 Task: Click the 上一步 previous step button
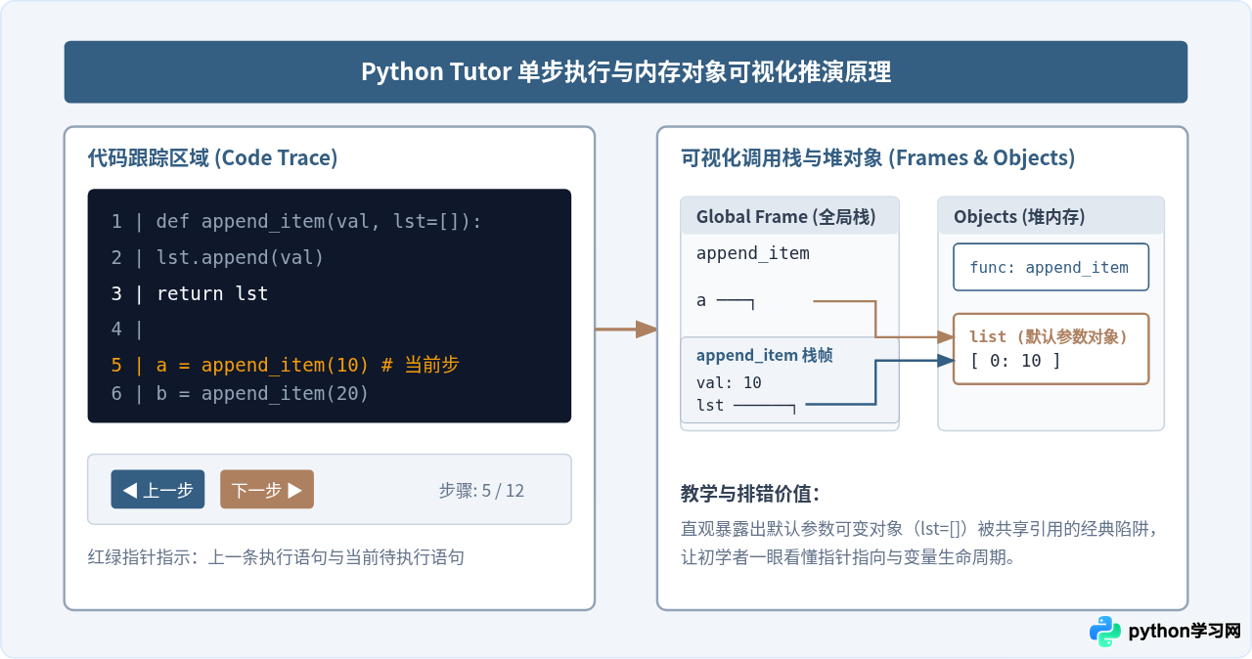(x=157, y=490)
